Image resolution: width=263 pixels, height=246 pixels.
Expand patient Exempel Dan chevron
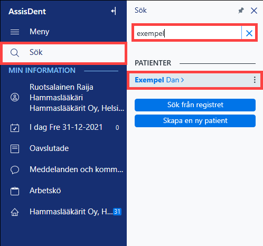(183, 80)
